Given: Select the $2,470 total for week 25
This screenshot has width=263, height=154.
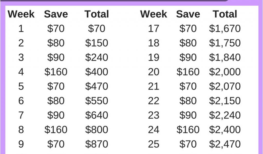Looking at the screenshot, I should [x=225, y=144].
